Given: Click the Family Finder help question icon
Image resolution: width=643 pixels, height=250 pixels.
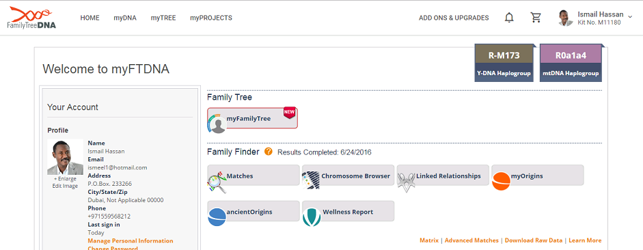Looking at the screenshot, I should tap(268, 152).
